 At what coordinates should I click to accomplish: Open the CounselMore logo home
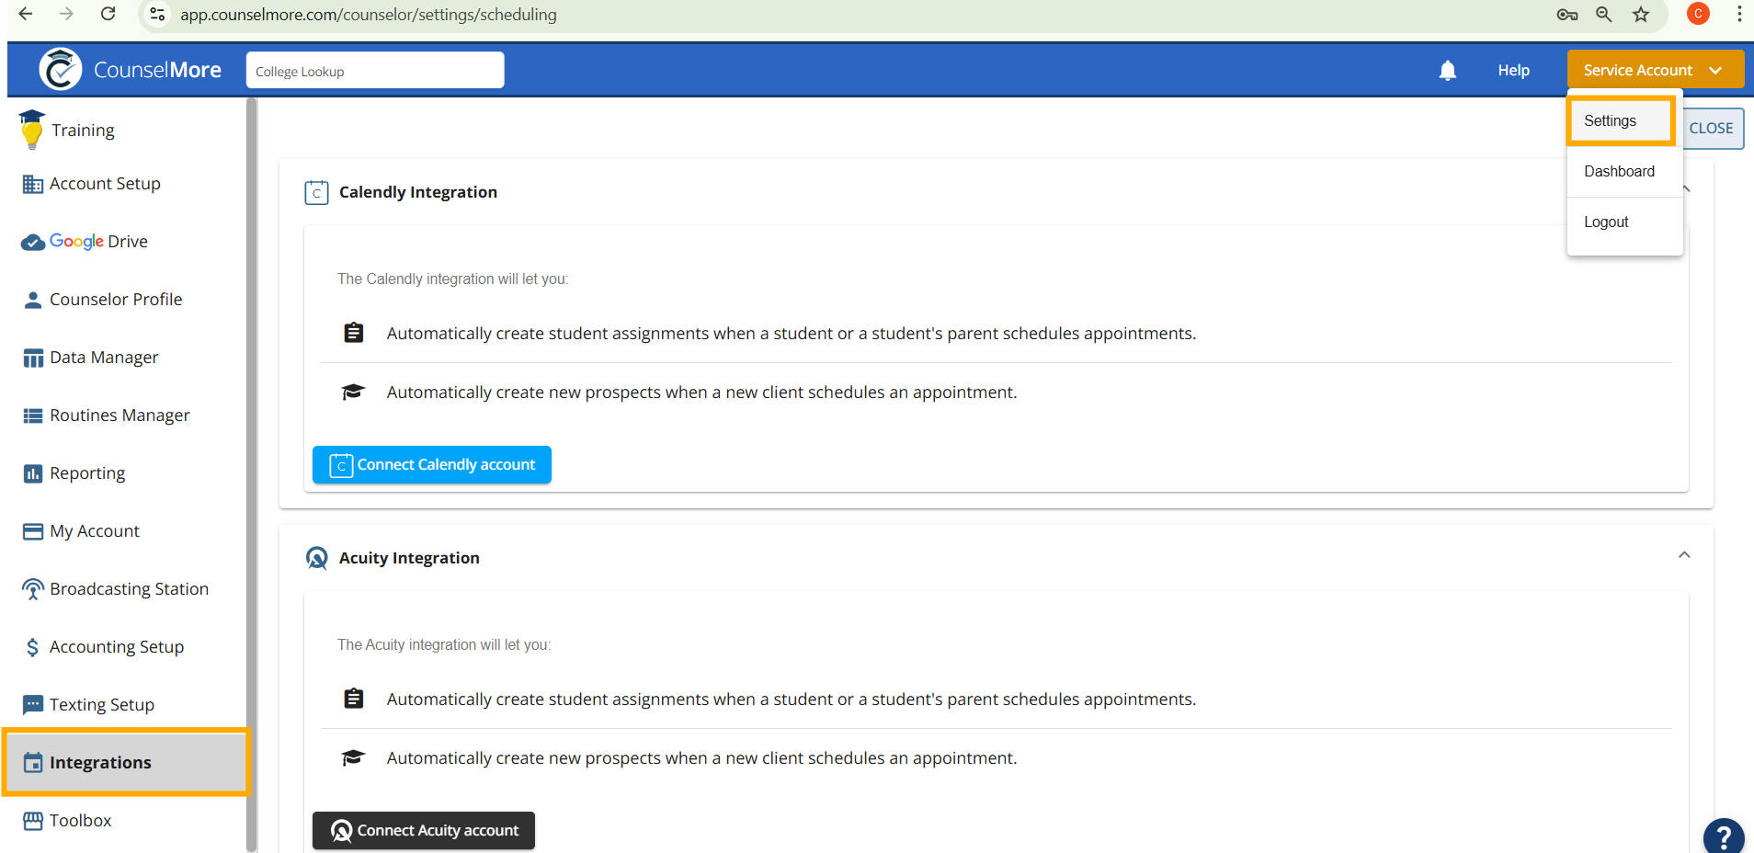(130, 70)
